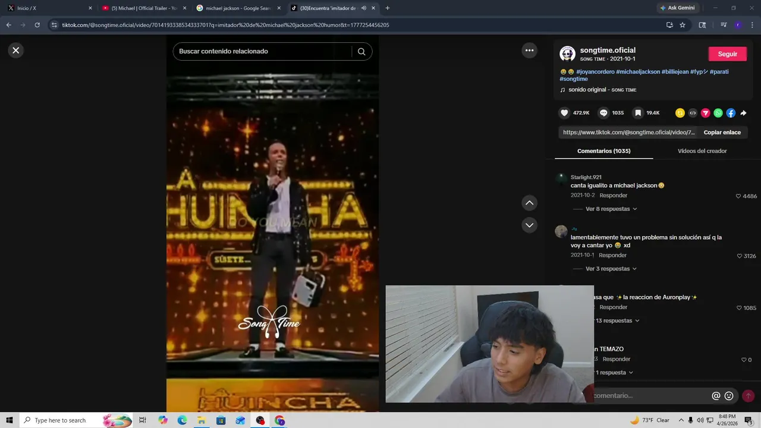
Task: Click 'Copiar enlace' button
Action: click(x=722, y=133)
